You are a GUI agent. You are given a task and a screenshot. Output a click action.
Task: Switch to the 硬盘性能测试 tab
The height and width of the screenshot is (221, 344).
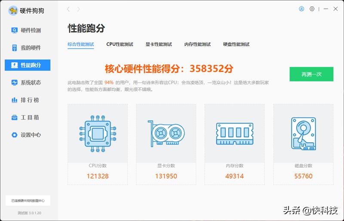point(236,45)
